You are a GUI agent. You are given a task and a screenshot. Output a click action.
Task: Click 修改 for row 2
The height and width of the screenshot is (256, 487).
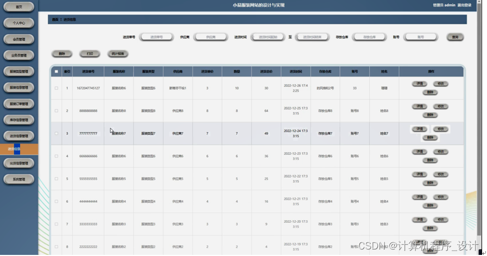click(x=441, y=106)
